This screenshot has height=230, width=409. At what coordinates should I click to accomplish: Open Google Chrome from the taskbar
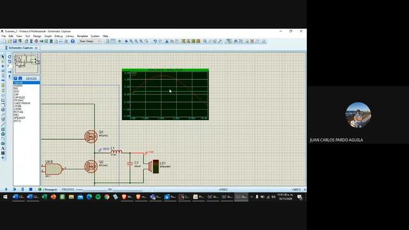point(107,197)
